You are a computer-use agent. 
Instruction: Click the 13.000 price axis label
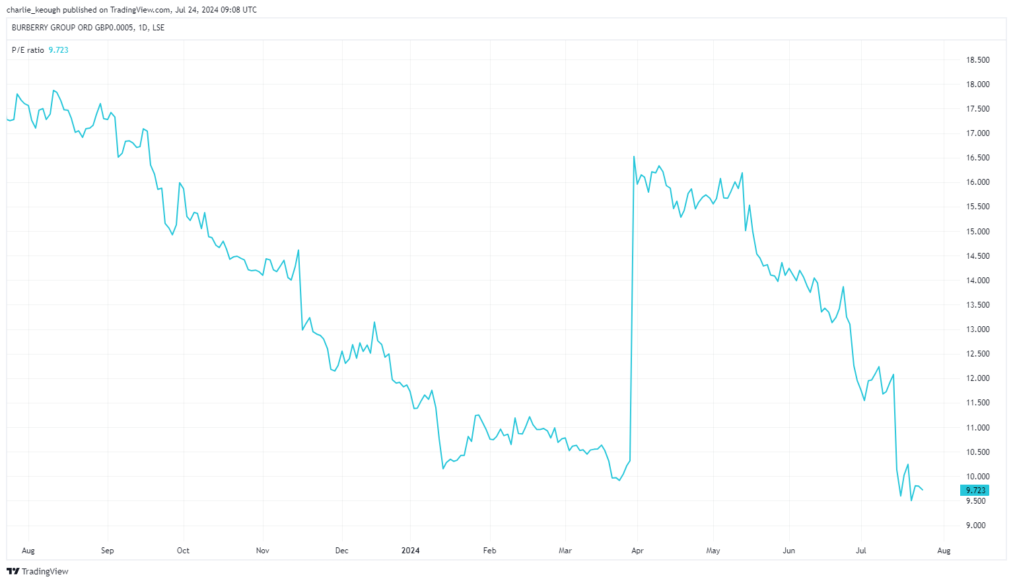coord(977,329)
